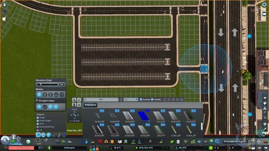This screenshot has width=269, height=151.
Task: Toggle the Vanilla assets checkbox
Action: (x=152, y=99)
